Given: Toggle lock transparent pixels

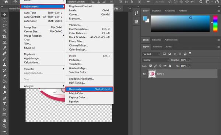Looking at the screenshot, I should 151,66.
